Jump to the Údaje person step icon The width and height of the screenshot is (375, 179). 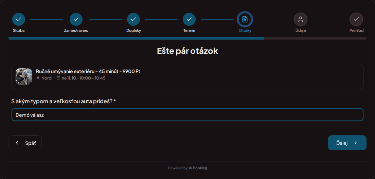pos(301,19)
